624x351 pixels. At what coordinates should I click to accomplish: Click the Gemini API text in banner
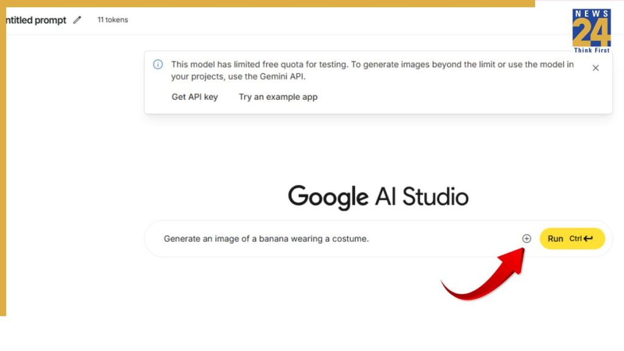click(282, 77)
